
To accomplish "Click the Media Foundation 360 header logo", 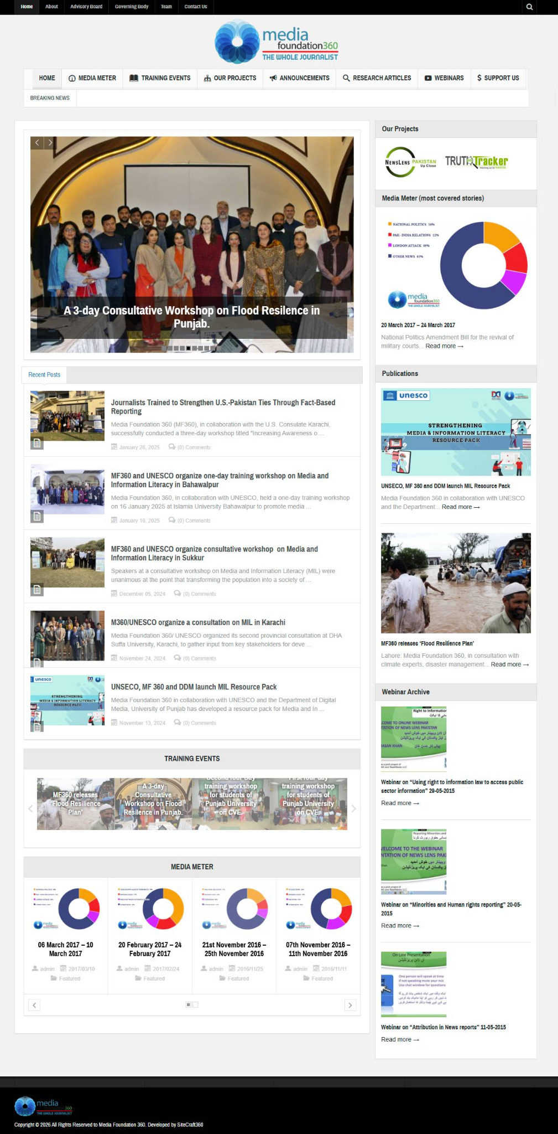I will pos(277,42).
